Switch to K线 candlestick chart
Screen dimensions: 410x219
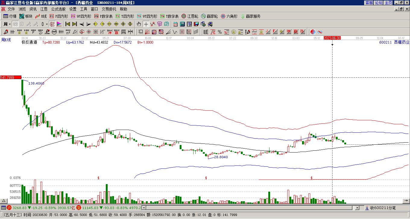pos(41,16)
